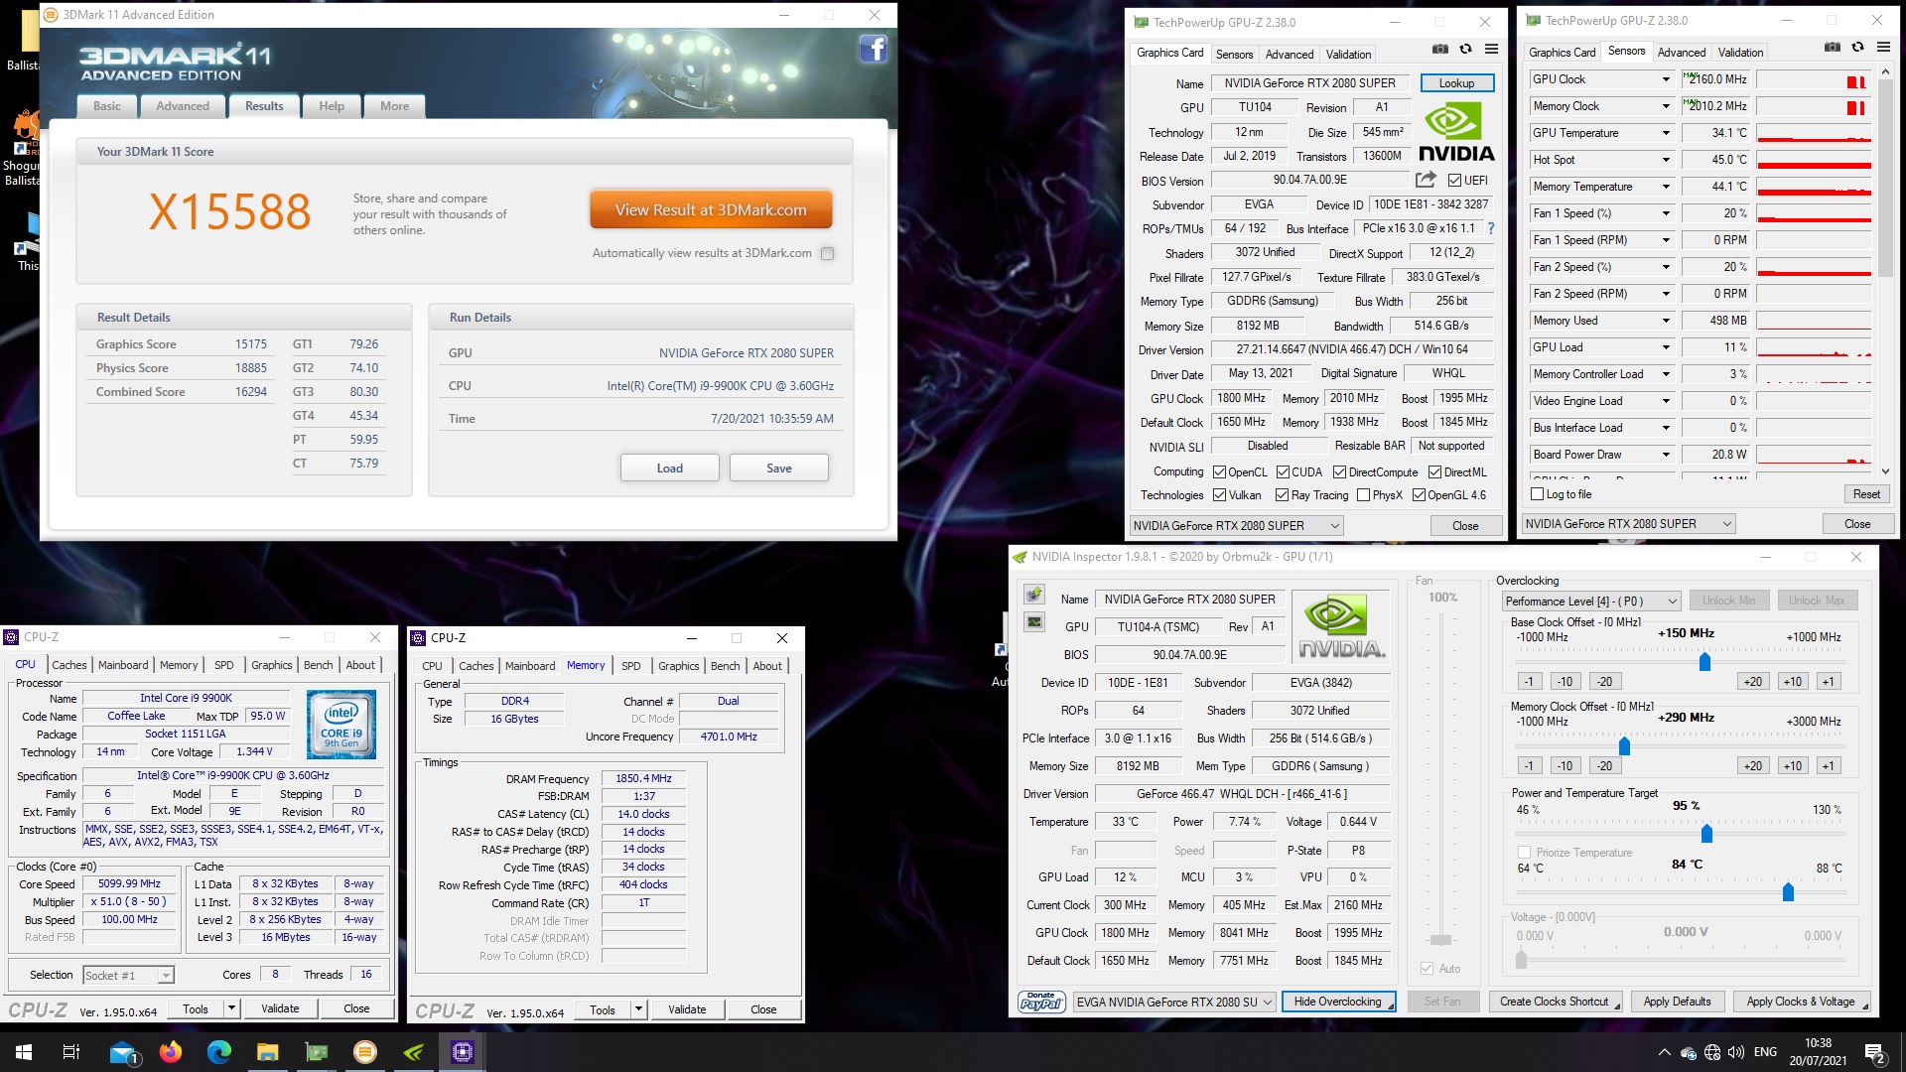Open Firefox from the taskbar
The width and height of the screenshot is (1906, 1072).
(171, 1052)
